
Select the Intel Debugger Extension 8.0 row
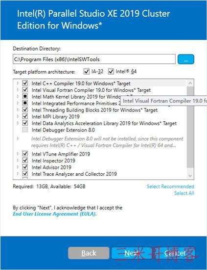click(63, 130)
